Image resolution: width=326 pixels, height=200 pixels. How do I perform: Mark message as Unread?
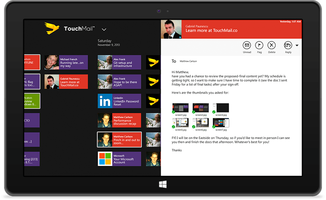(x=247, y=45)
